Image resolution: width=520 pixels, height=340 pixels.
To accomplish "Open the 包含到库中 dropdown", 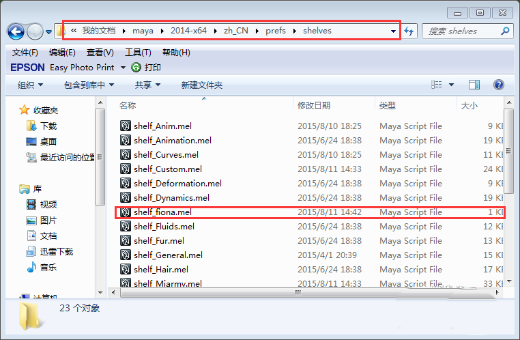I will click(x=89, y=85).
